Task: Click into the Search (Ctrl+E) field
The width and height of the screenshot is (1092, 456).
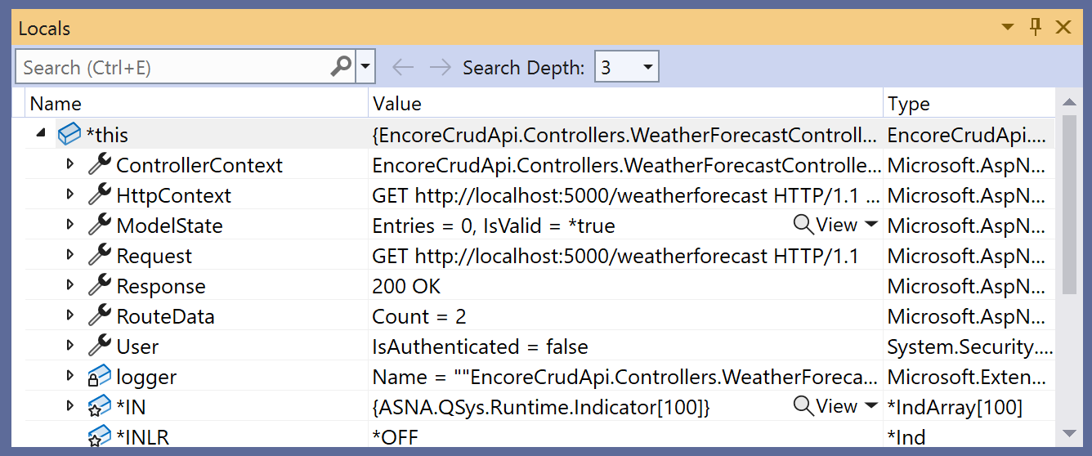Action: coord(173,67)
